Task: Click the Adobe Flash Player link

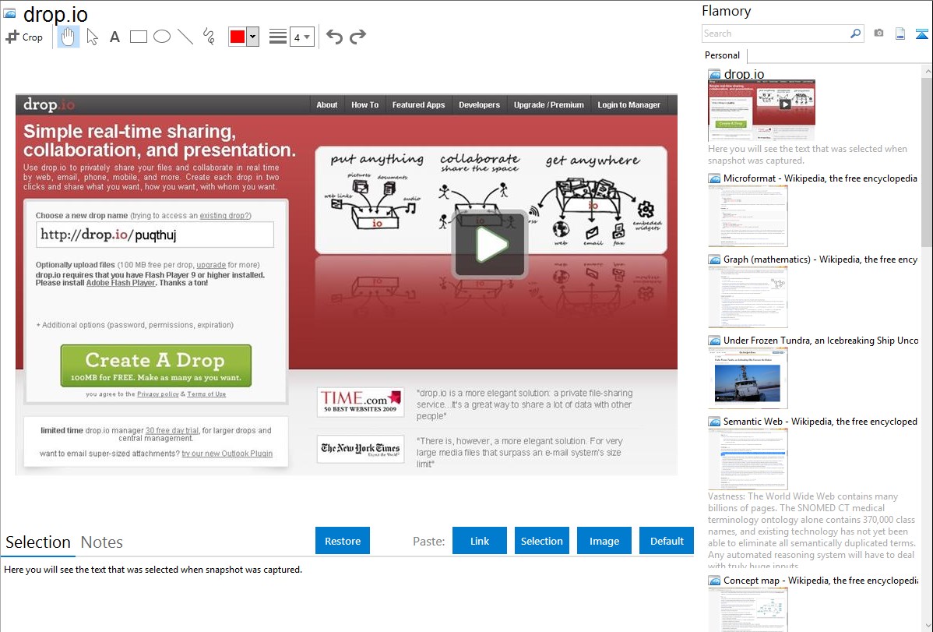Action: point(121,283)
